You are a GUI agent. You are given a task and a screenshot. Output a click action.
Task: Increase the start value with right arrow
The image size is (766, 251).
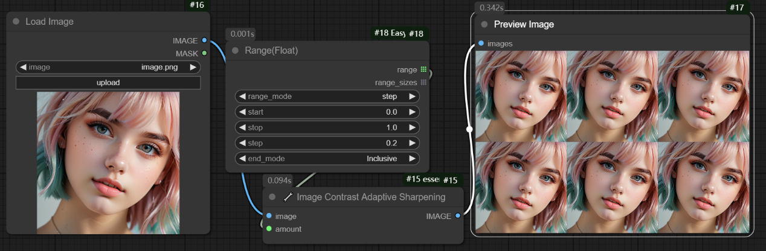point(412,112)
